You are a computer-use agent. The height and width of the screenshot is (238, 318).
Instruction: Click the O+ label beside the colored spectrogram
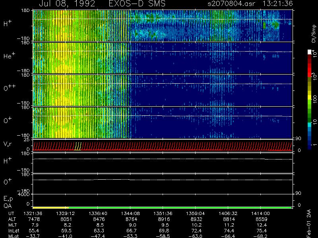click(8, 120)
